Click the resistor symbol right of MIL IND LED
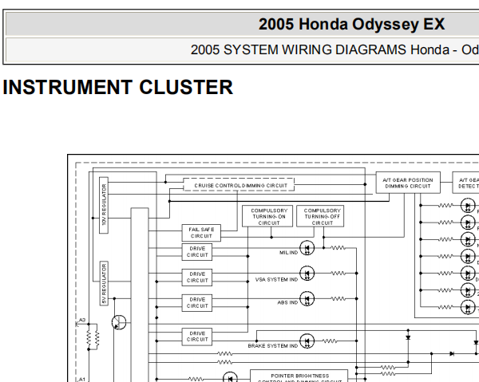Screen dimensions: 479x382 338,248
